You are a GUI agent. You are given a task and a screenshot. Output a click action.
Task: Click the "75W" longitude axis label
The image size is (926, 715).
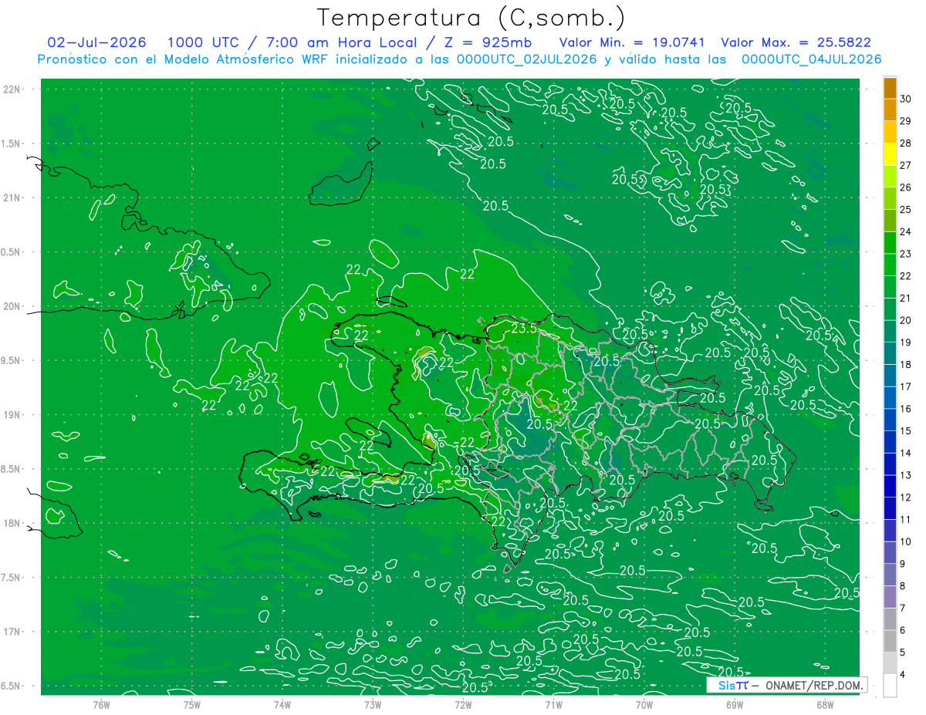coord(192,705)
